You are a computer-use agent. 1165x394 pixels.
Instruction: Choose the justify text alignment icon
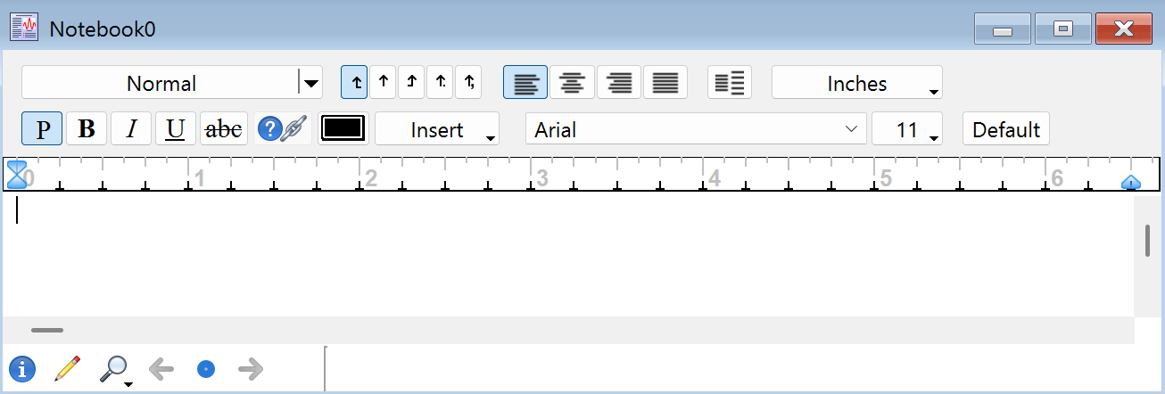[665, 83]
